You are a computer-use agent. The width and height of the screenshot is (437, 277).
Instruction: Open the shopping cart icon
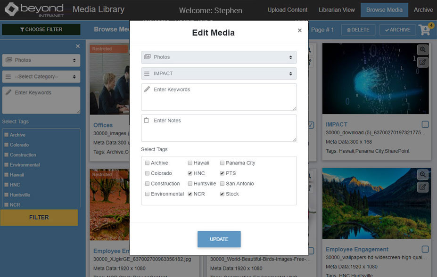point(425,30)
